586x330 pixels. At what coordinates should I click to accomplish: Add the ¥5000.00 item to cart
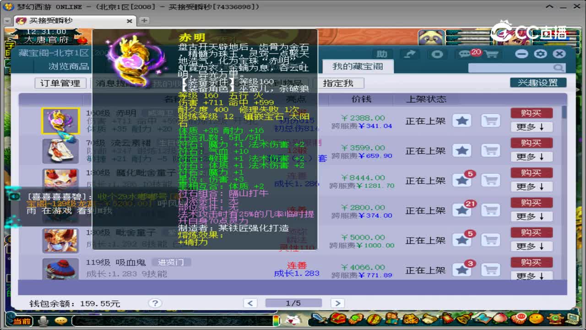tap(490, 240)
